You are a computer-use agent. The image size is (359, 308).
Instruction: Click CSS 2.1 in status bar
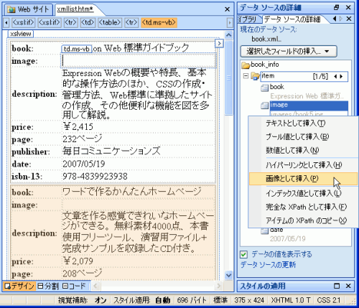coord(329,300)
